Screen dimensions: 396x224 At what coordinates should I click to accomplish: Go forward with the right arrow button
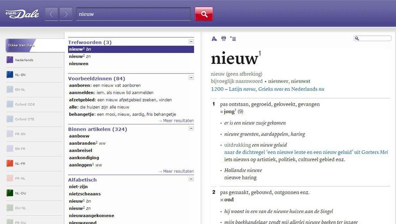(x=65, y=14)
